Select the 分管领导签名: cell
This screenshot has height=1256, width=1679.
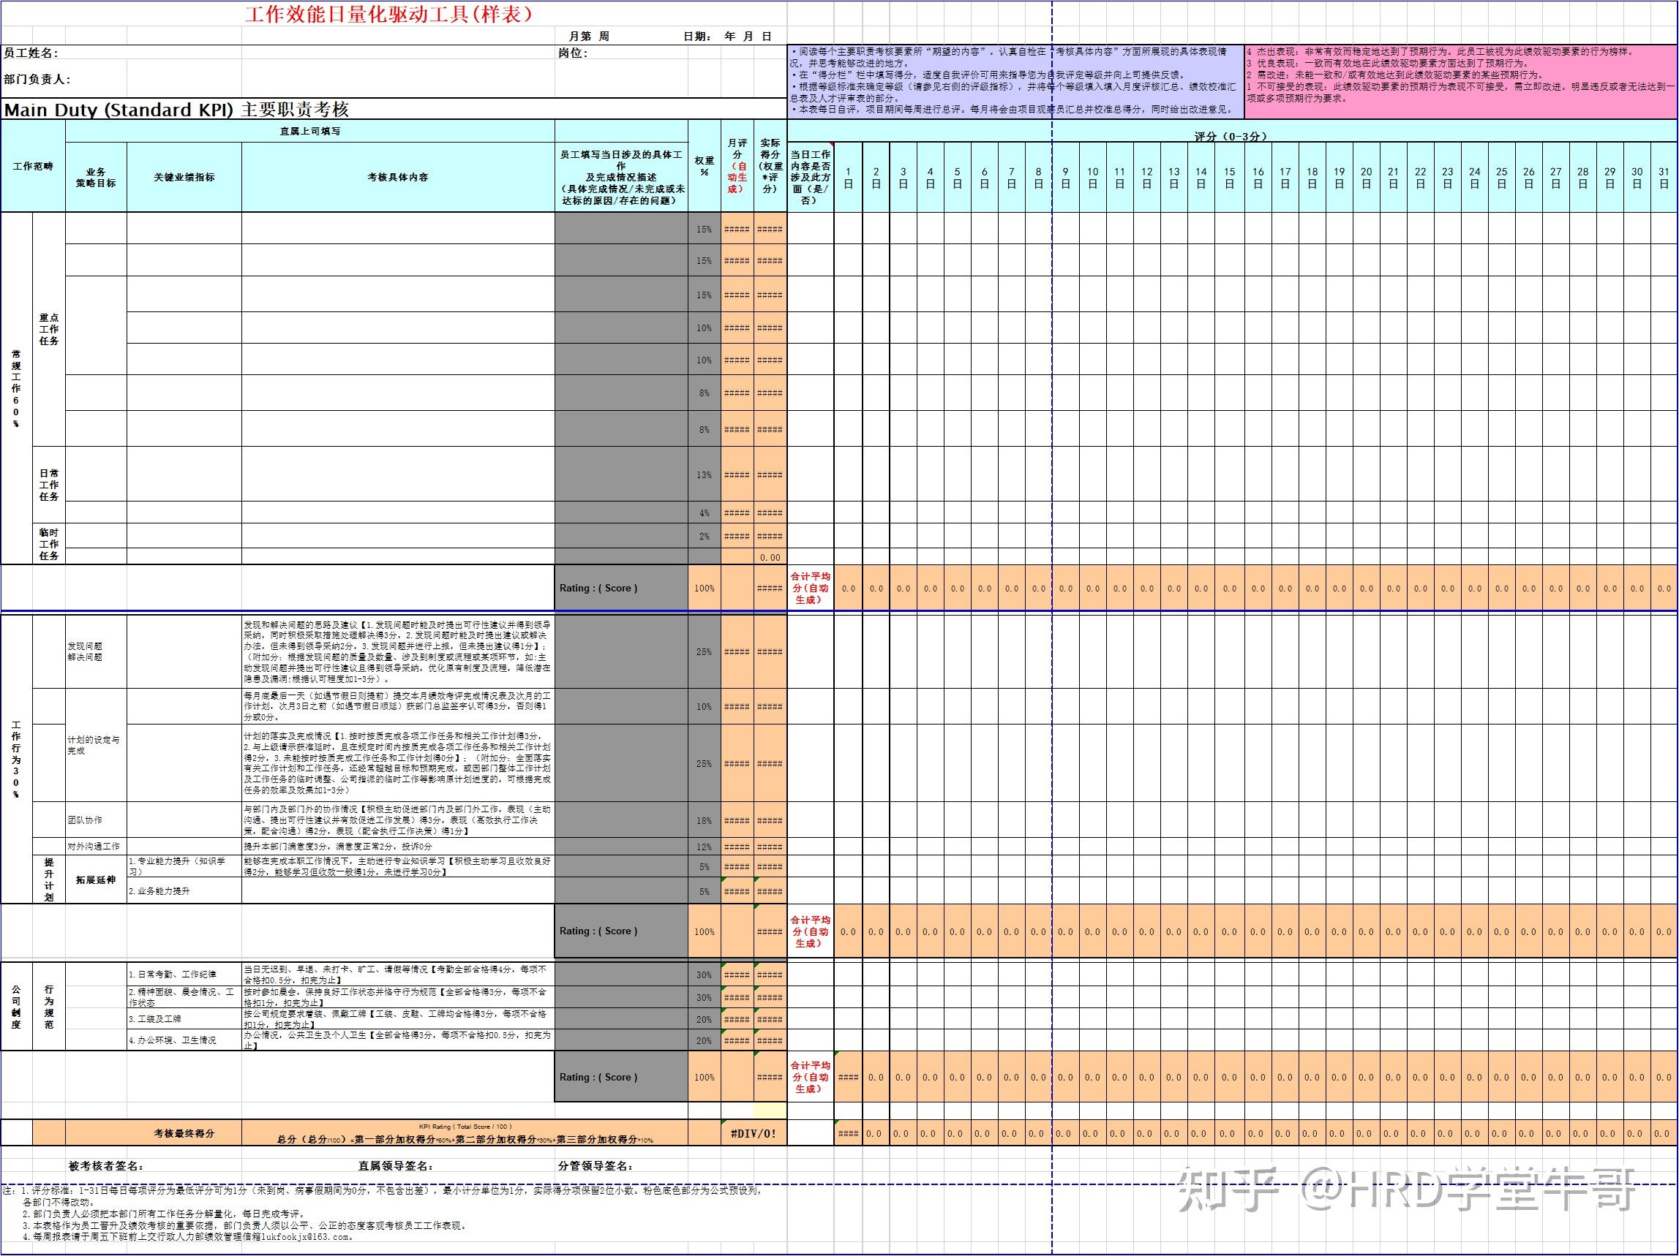coord(595,1167)
